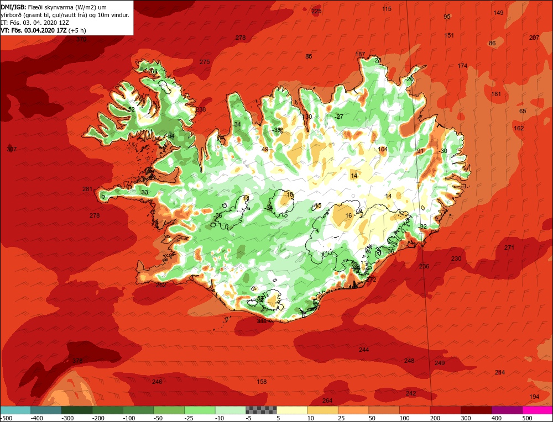
Task: Click the map value 242
Action: point(411,393)
